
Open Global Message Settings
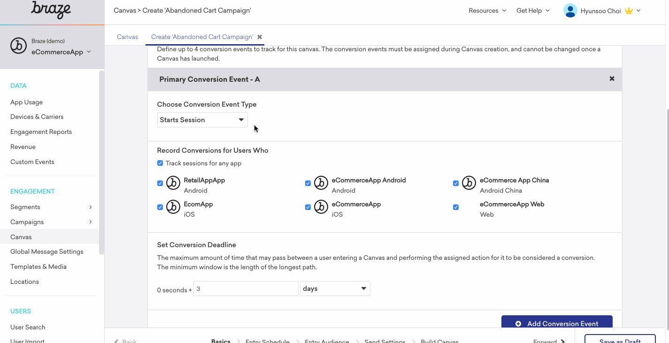[47, 251]
